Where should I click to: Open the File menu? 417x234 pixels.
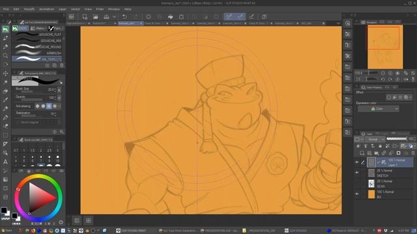coord(6,9)
